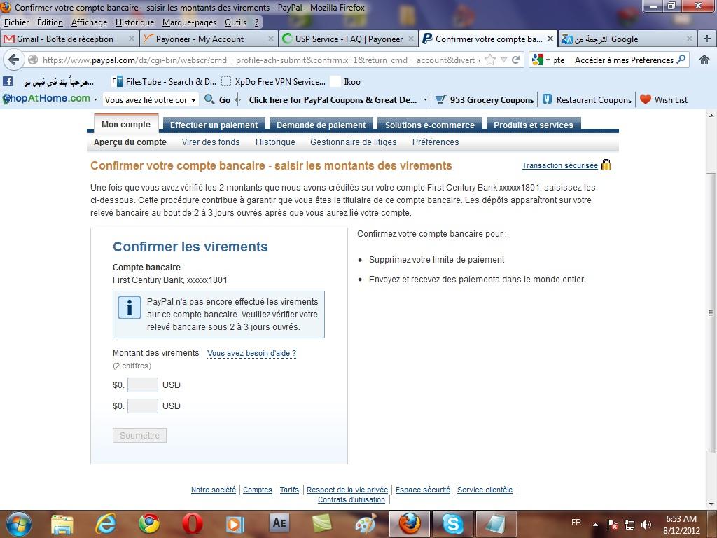Open the Historique menu in menu bar
717x538 pixels.
pyautogui.click(x=134, y=22)
